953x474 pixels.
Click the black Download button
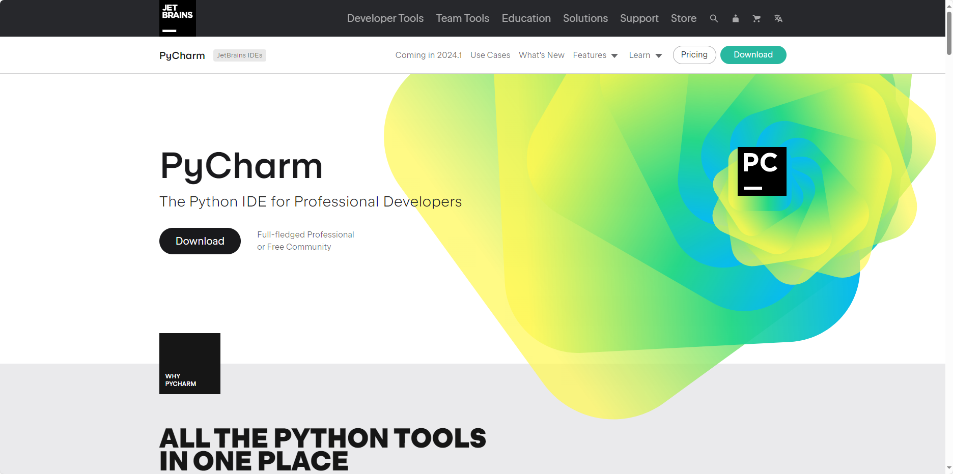click(200, 241)
